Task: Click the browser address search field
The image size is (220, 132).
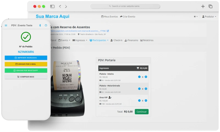Action: 125,6
